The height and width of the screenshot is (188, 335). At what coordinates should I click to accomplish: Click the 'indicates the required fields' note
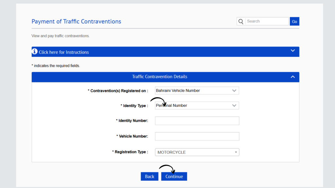click(x=56, y=66)
